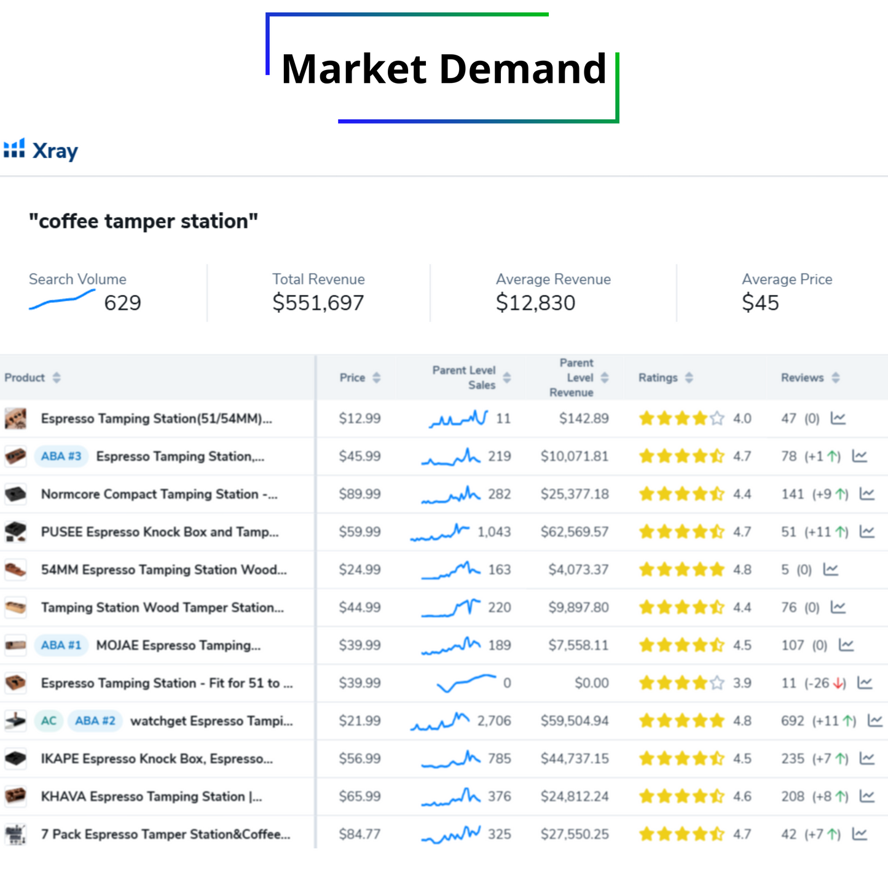The height and width of the screenshot is (888, 888).
Task: Click Search Volume value 629
Action: 122,303
